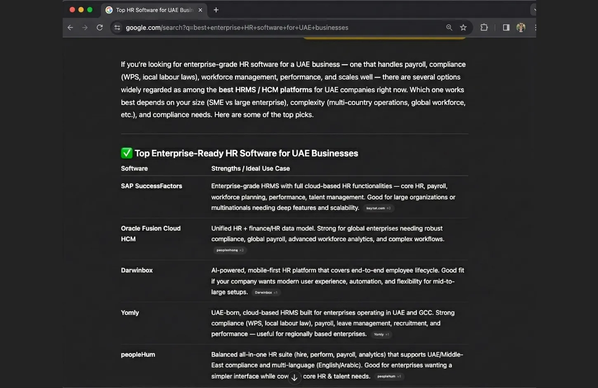Click the scroll-to-bottom down arrow button

point(294,378)
